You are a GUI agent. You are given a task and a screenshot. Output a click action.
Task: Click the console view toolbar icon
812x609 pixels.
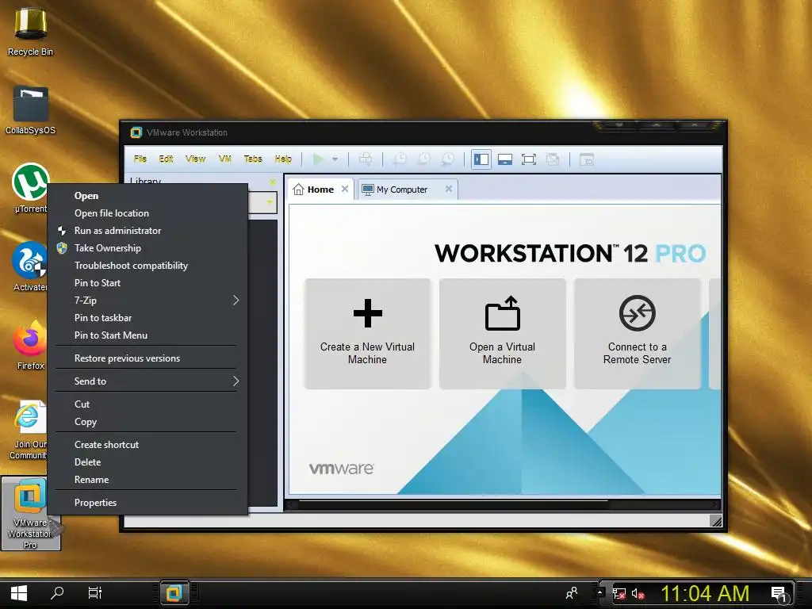(x=586, y=159)
